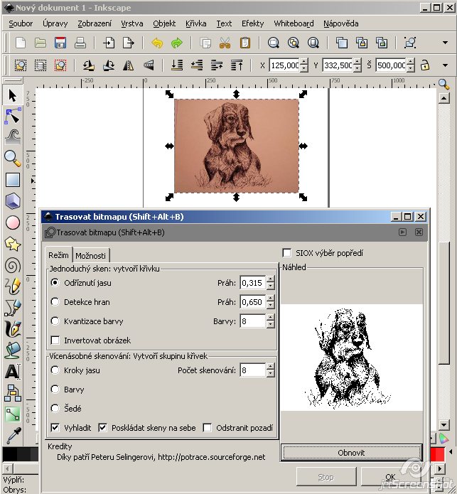Pick the red color swatch in palette

click(436, 453)
